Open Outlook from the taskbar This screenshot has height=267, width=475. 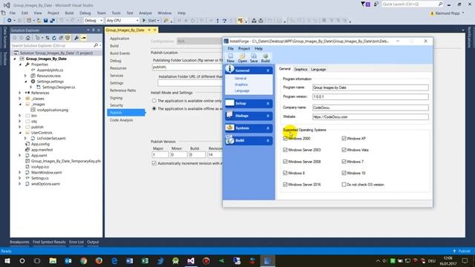(68, 260)
